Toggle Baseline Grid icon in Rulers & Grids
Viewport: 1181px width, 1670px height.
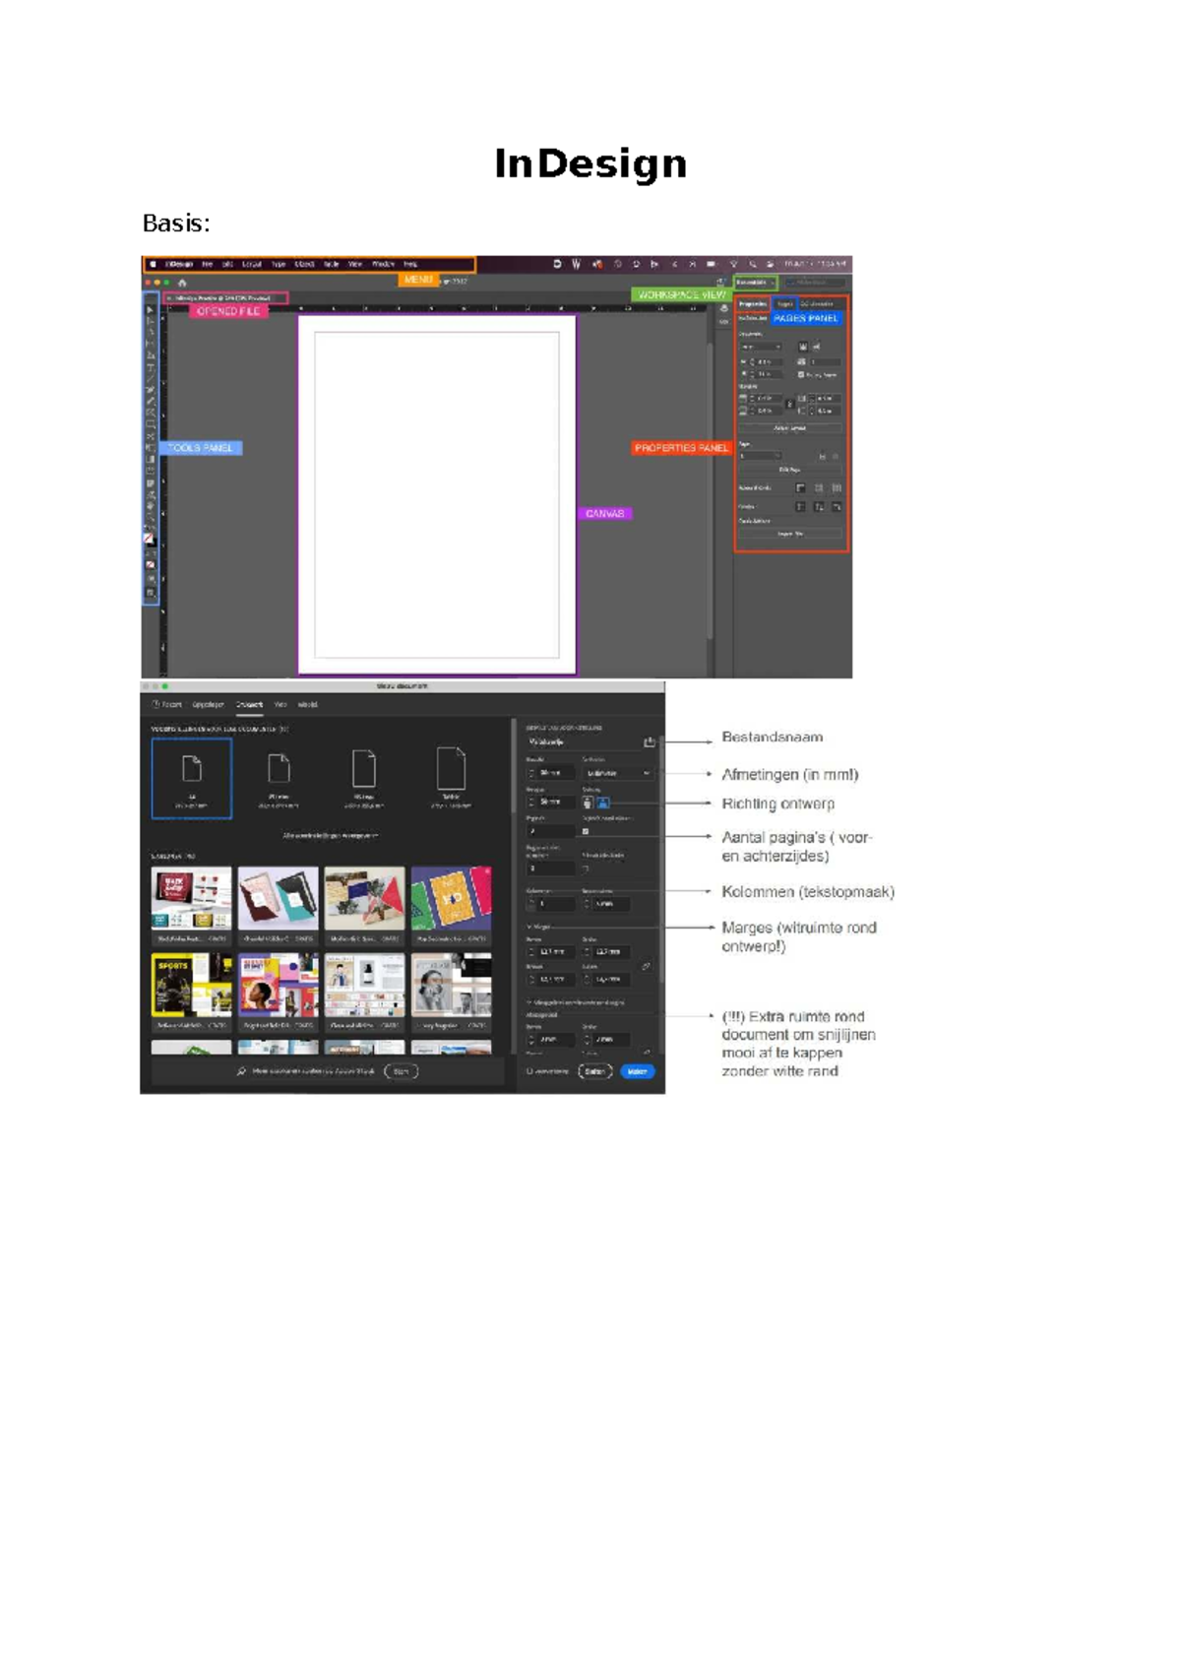tap(819, 488)
